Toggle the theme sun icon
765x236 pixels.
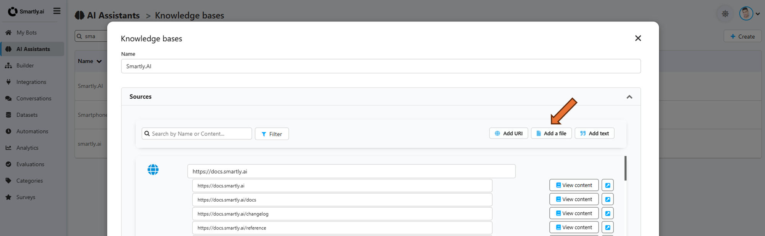pos(725,14)
